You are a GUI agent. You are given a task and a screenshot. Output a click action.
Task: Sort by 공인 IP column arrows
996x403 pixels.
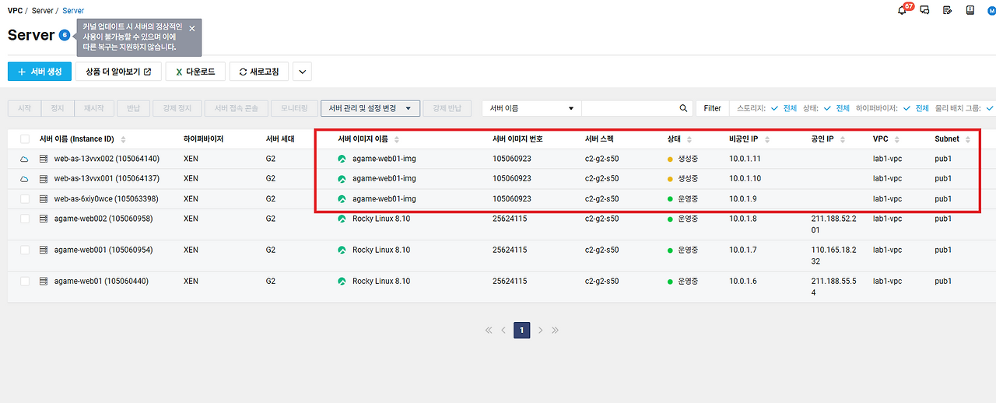(843, 139)
